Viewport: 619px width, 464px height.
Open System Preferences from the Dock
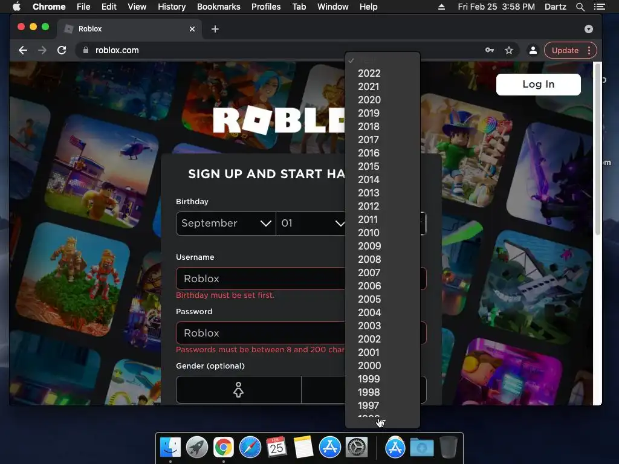(x=357, y=447)
